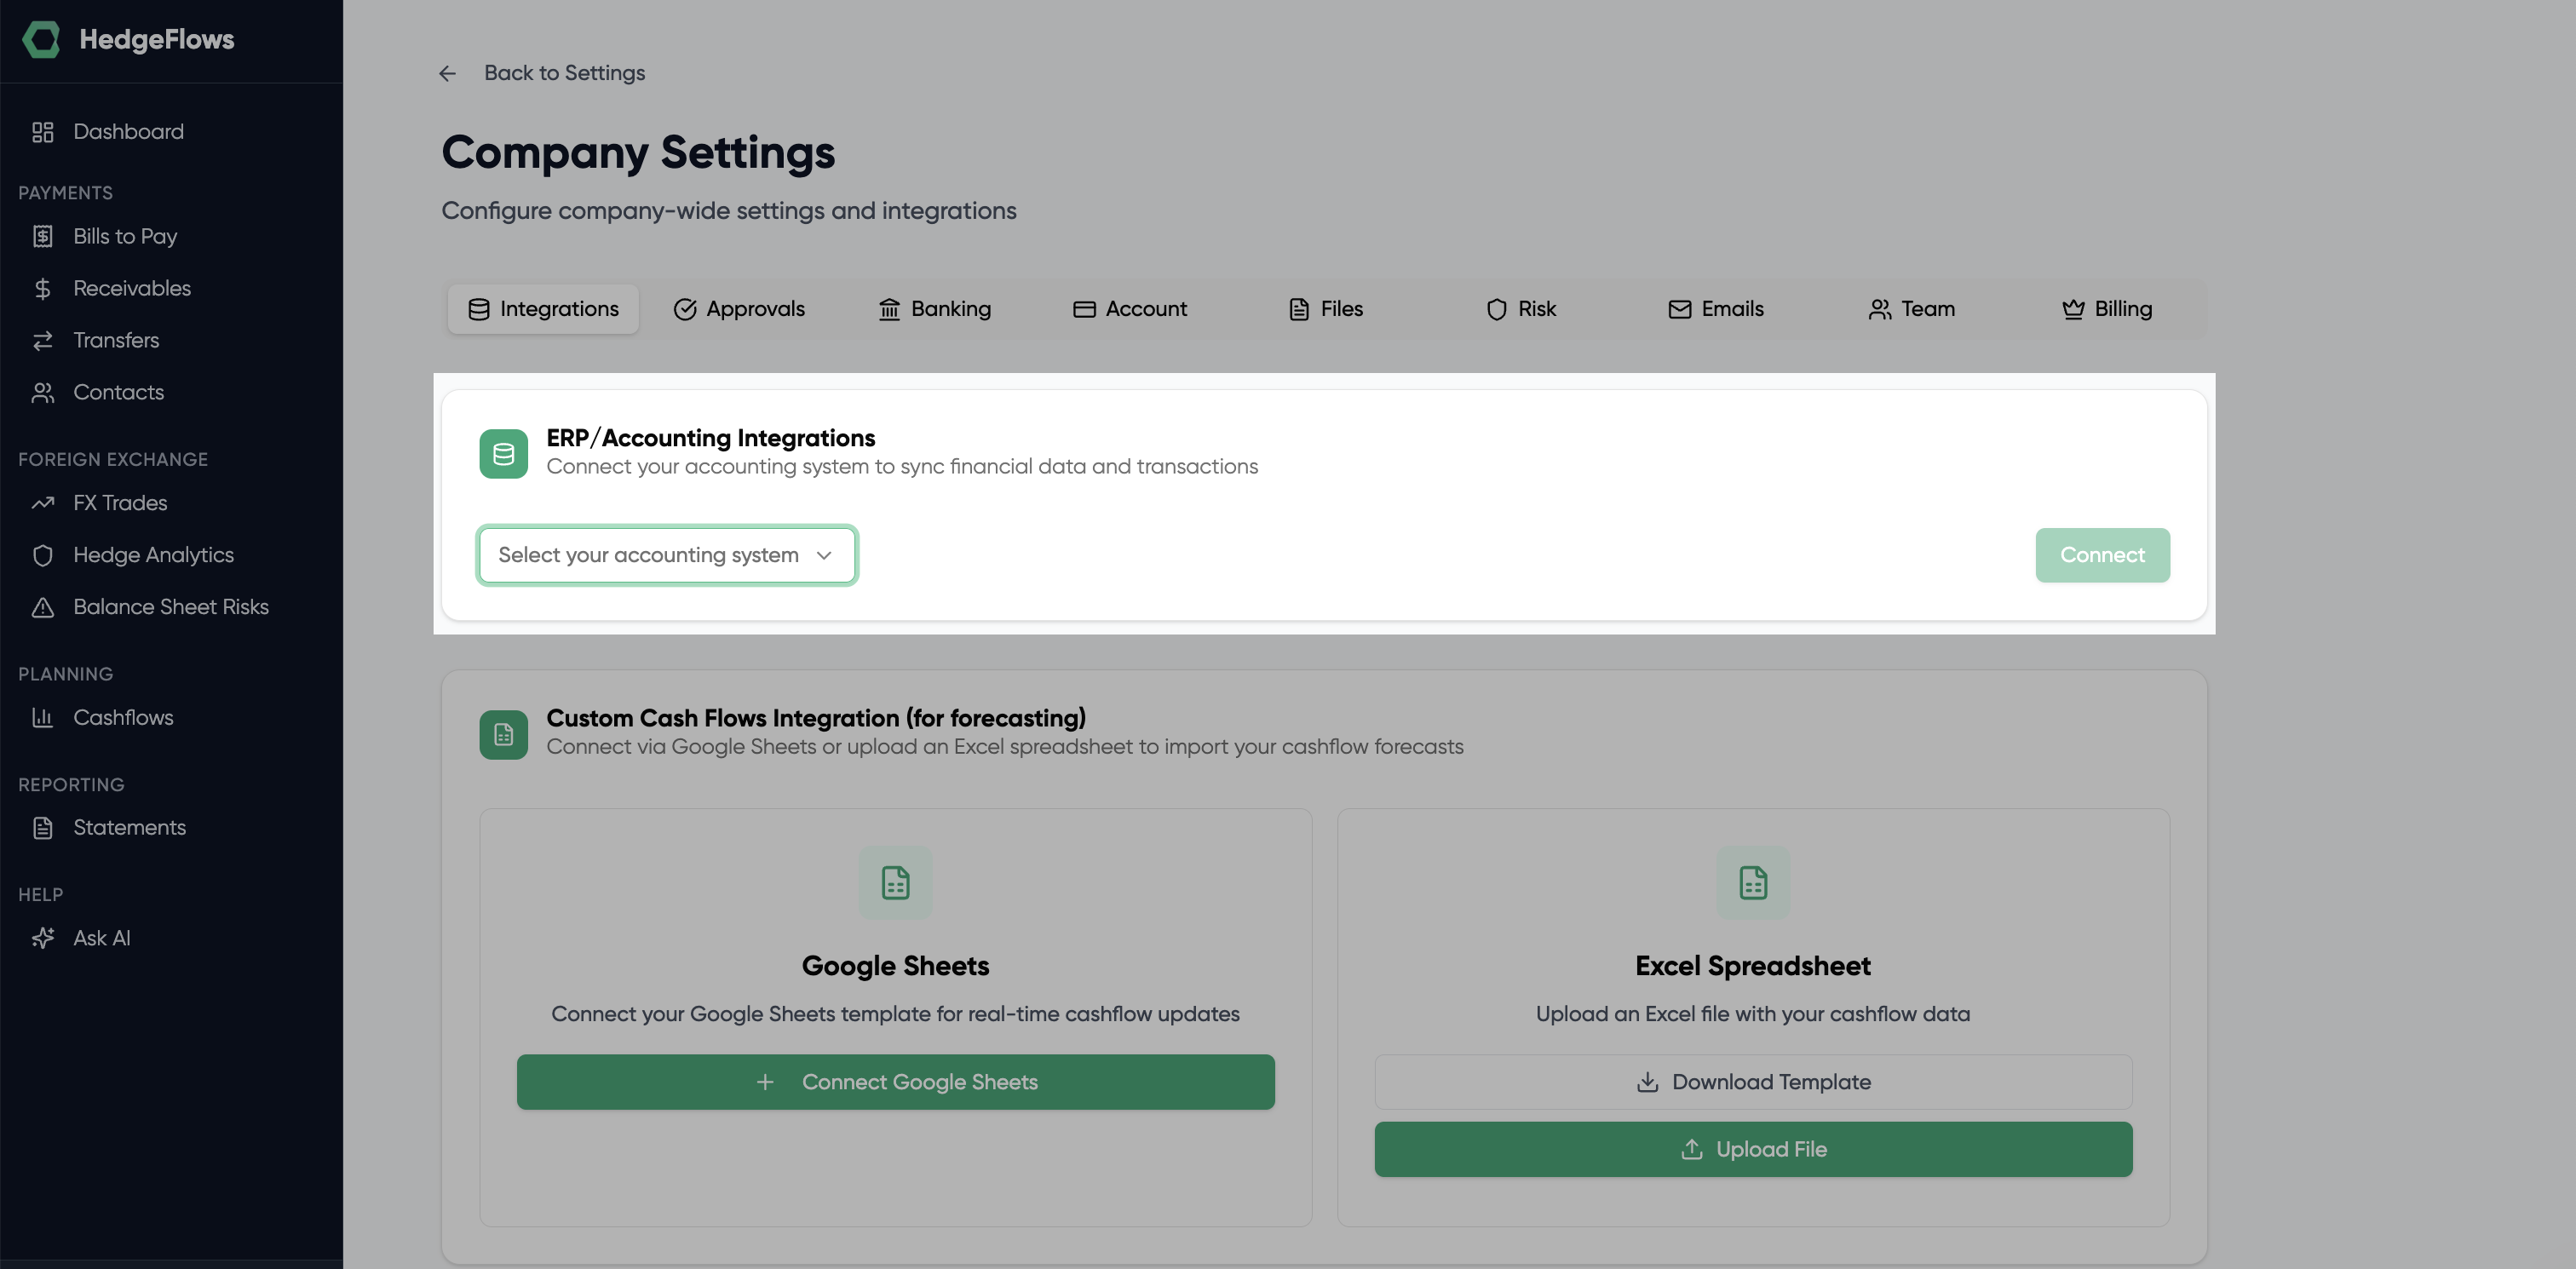Go to Transfers in the sidebar

pyautogui.click(x=116, y=340)
